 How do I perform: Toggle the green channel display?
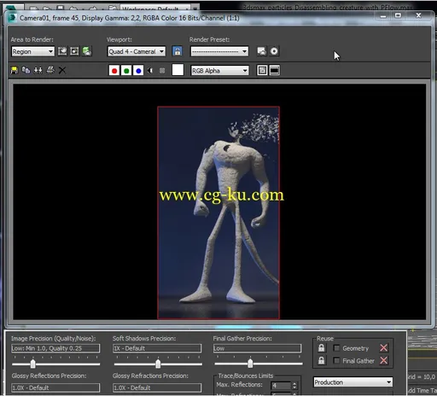(x=126, y=71)
